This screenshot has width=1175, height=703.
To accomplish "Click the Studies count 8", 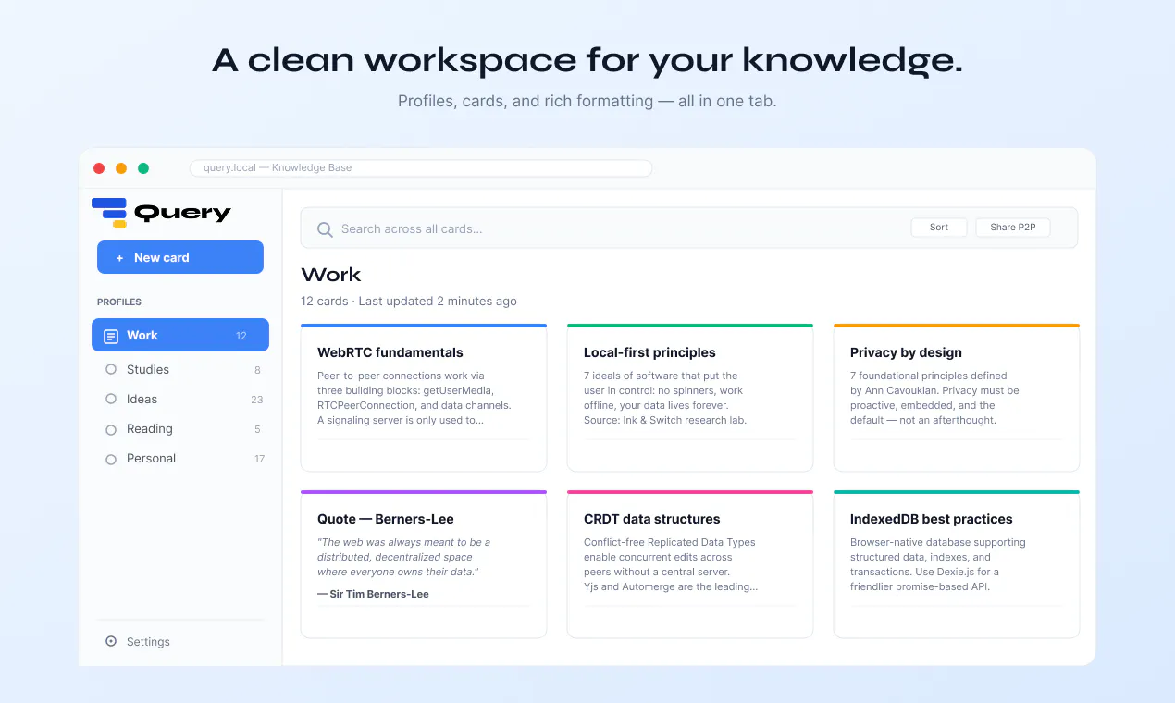I will click(257, 370).
